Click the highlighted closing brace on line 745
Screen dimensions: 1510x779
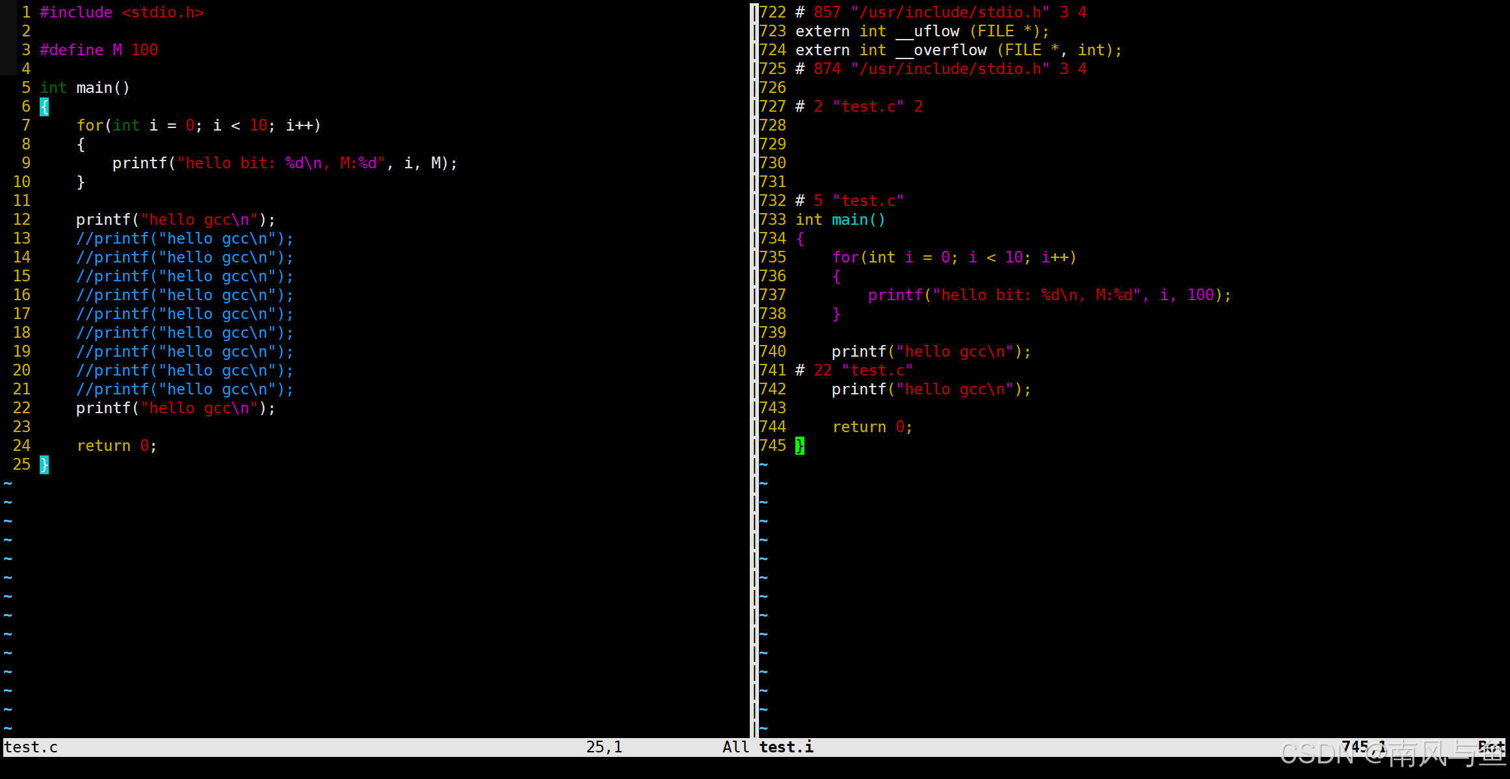[x=799, y=446]
